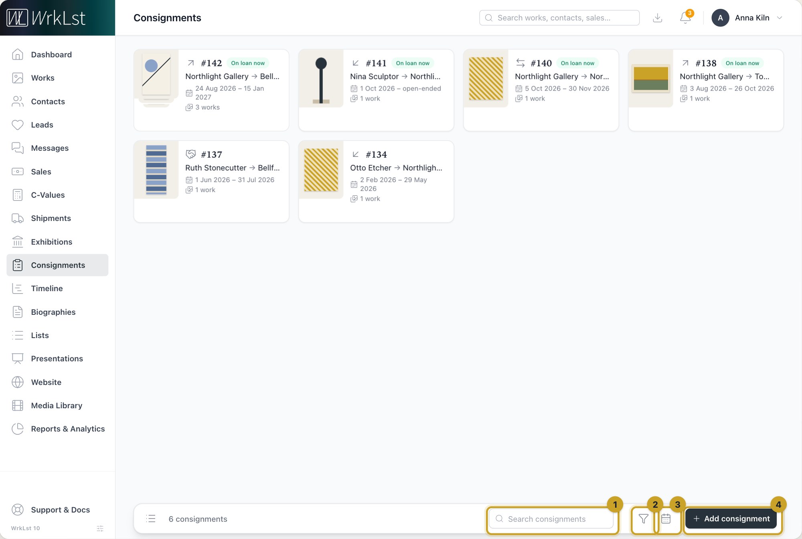Click On loan now badge on #140
The height and width of the screenshot is (539, 802).
click(x=577, y=63)
